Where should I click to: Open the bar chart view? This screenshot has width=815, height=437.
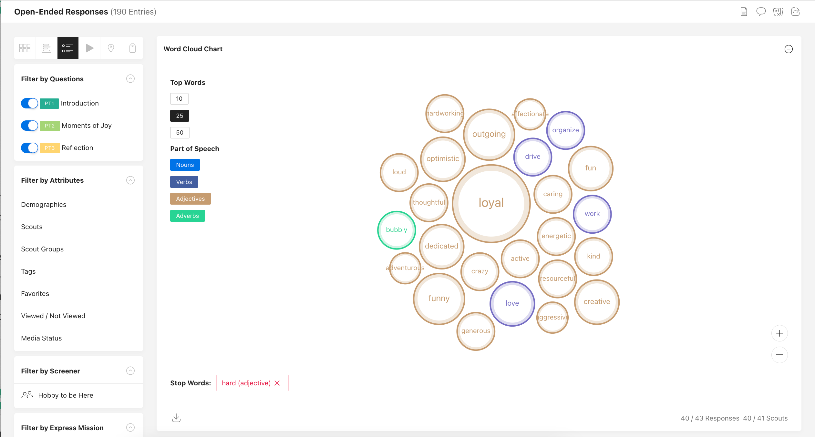(46, 48)
